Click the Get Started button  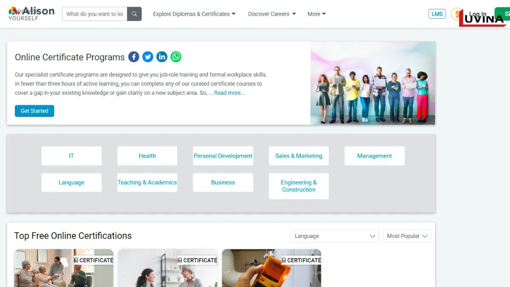click(34, 111)
